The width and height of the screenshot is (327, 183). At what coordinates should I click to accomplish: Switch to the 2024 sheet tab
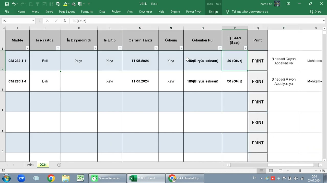(43, 165)
